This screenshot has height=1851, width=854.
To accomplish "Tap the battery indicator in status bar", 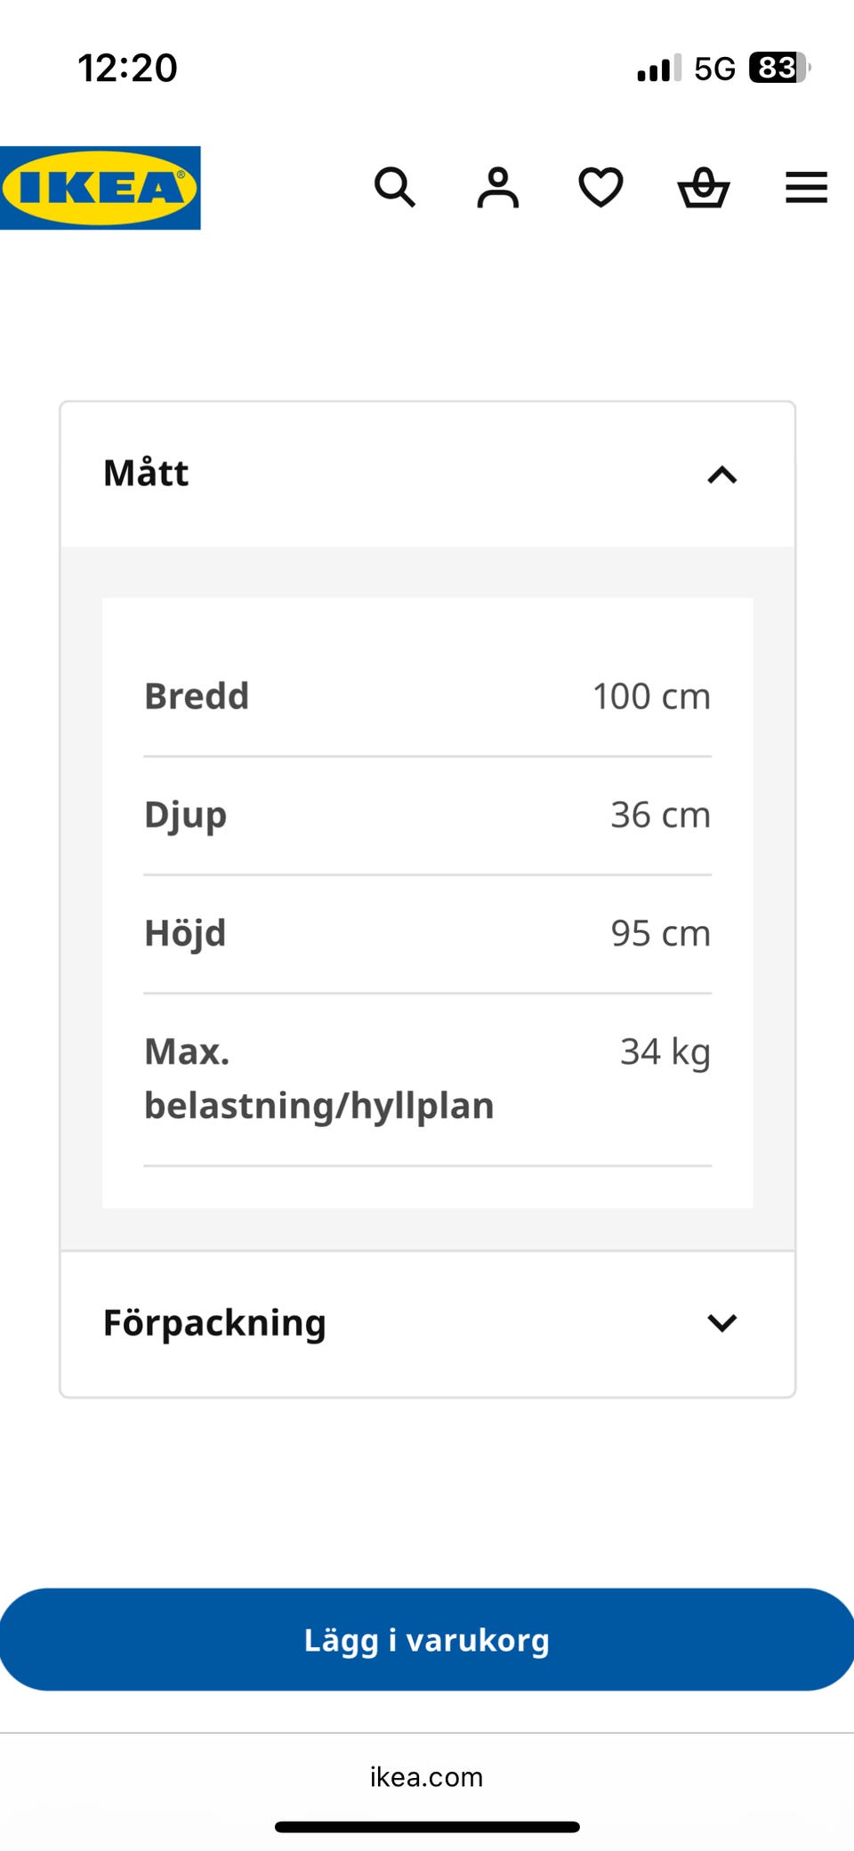I will point(779,68).
